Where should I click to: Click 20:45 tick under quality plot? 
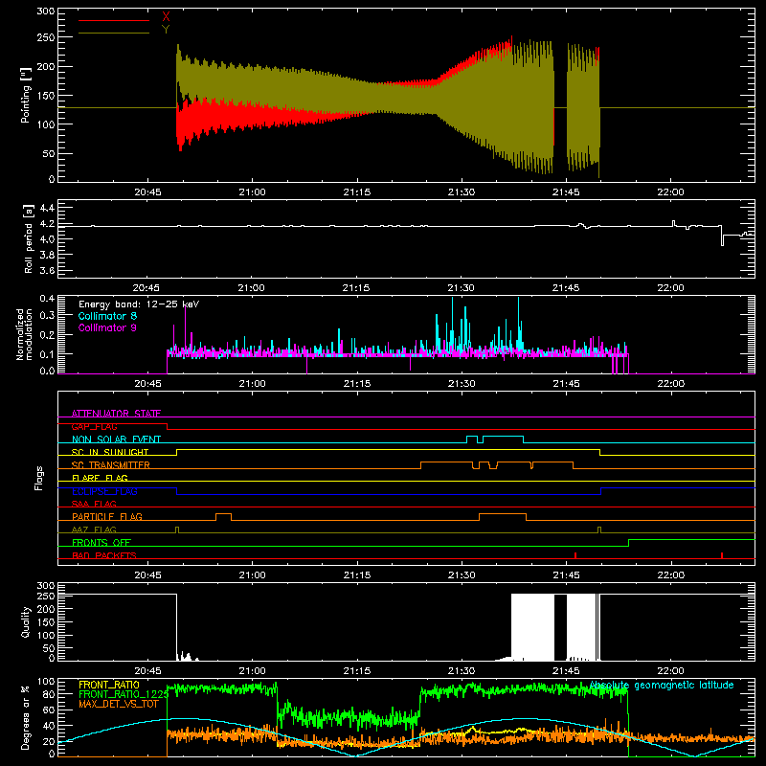147,671
